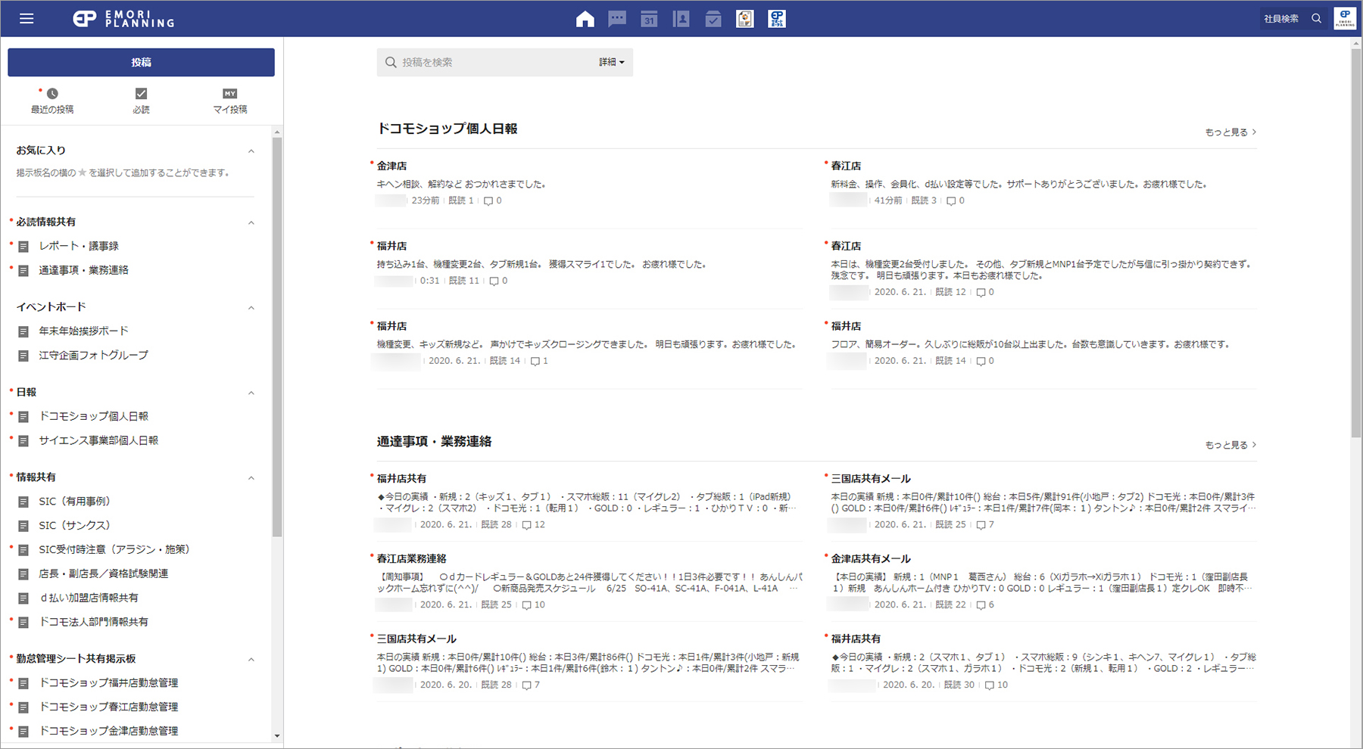The image size is (1363, 749).
Task: Click もっと見る for ドコモショップ個人日報
Action: click(1230, 132)
